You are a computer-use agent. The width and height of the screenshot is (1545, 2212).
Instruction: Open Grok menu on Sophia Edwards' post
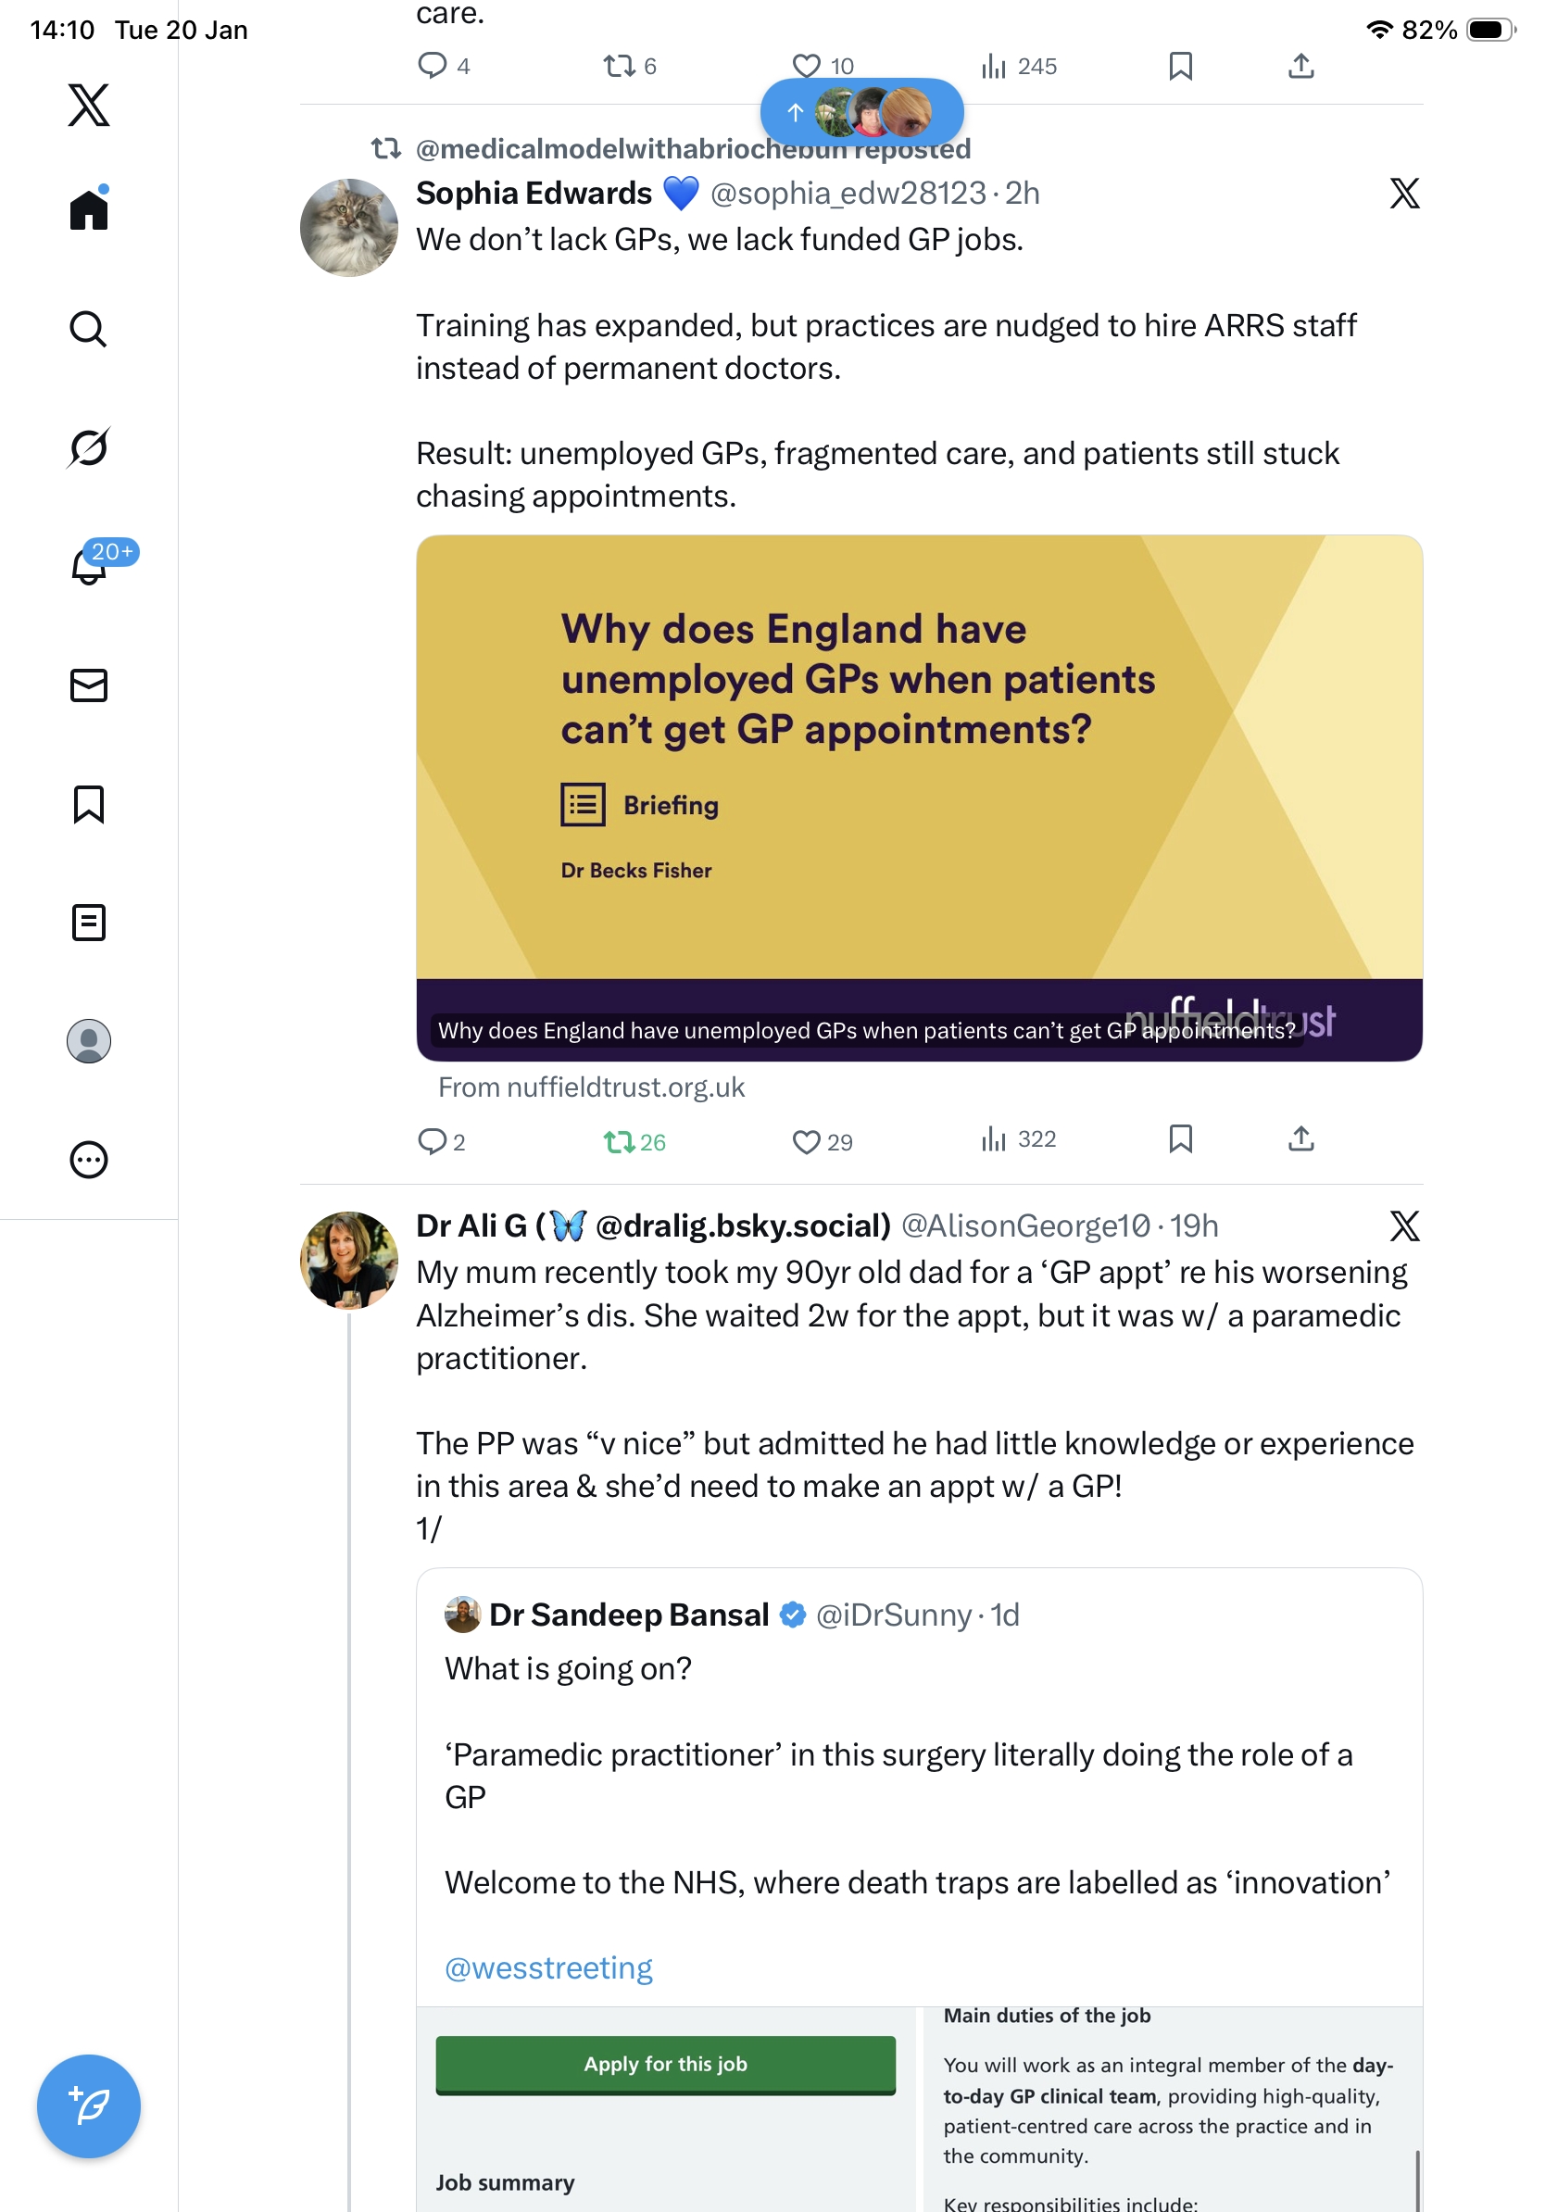[x=1403, y=194]
